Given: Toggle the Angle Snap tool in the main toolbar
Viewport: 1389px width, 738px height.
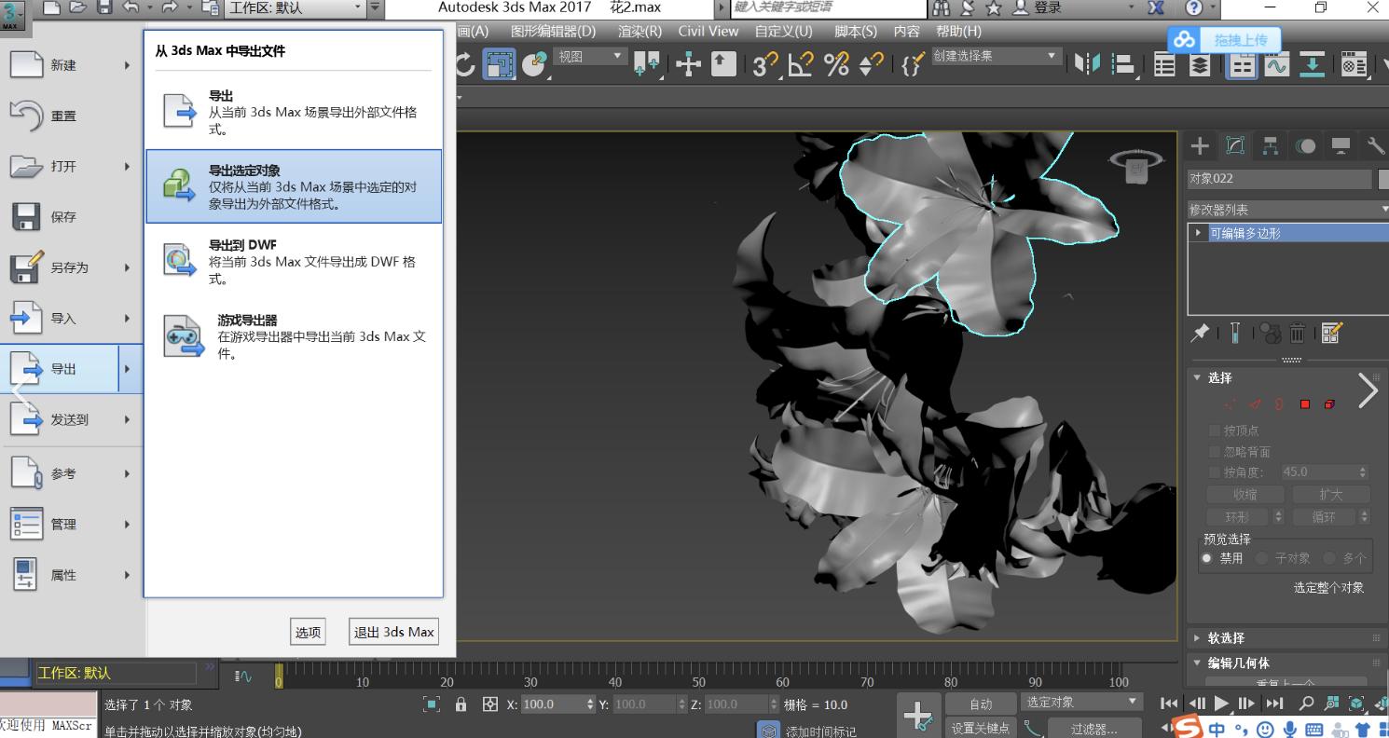Looking at the screenshot, I should pyautogui.click(x=801, y=64).
